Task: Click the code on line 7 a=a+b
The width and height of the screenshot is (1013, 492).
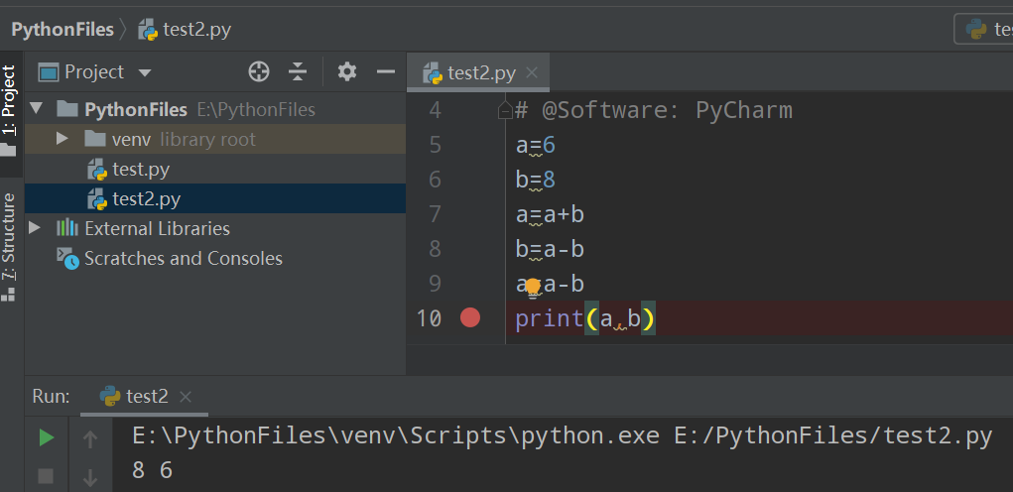Action: [550, 213]
